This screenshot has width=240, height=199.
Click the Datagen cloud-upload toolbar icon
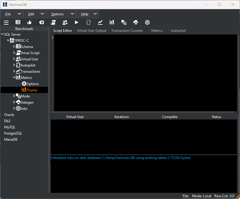point(136,22)
